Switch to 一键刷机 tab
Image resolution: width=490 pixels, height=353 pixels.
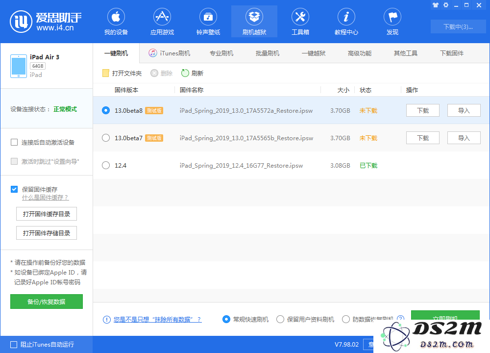[x=116, y=53]
